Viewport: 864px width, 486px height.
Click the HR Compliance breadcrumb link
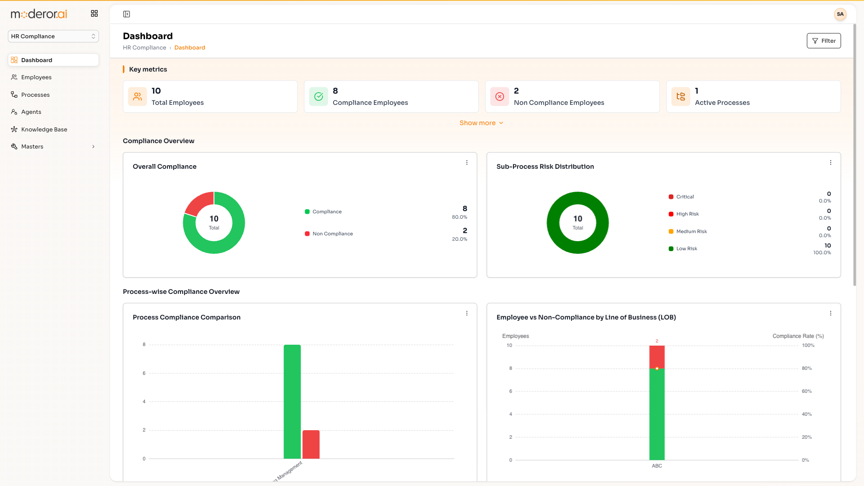pos(144,48)
